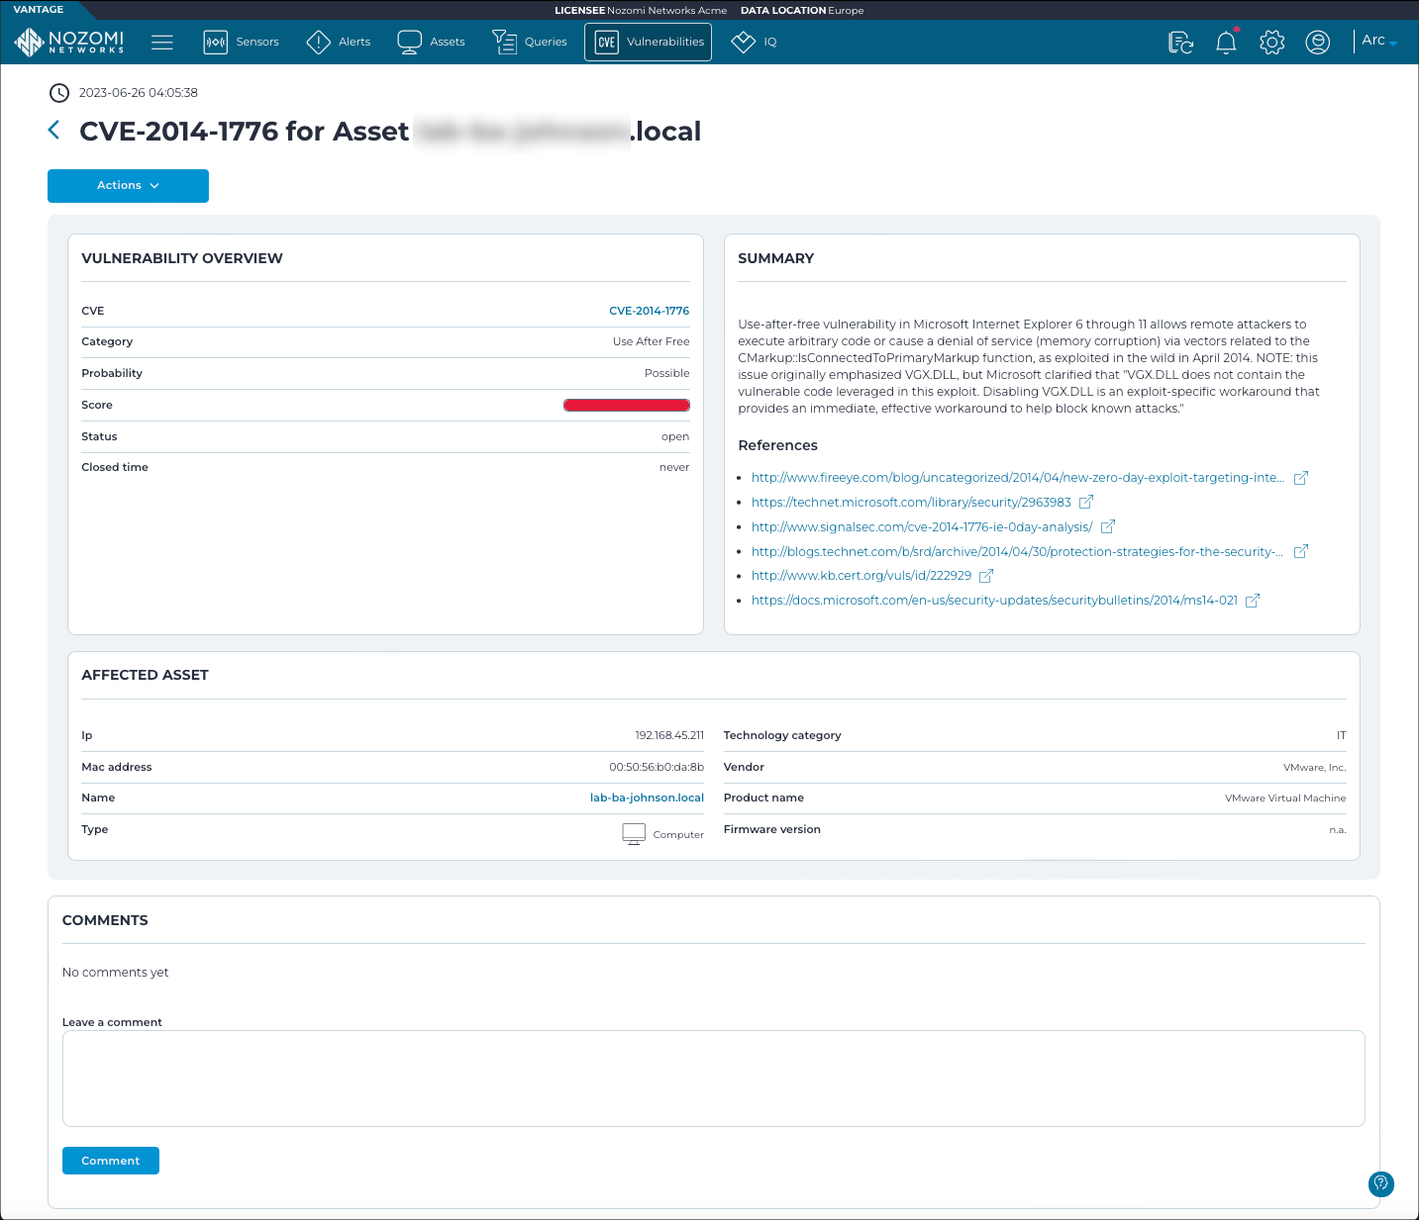Click the clock timestamp icon
This screenshot has height=1220, width=1419.
pyautogui.click(x=59, y=93)
